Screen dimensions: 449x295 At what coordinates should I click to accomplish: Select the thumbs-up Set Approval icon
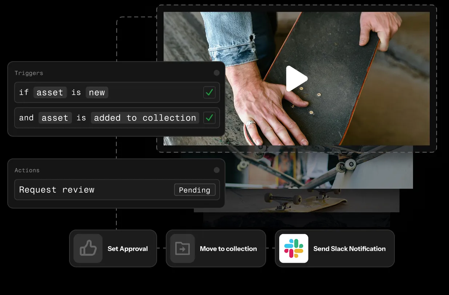coord(87,249)
